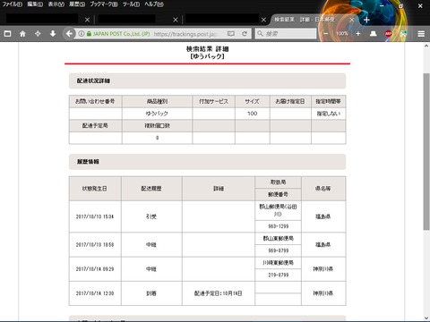This screenshot has width=430, height=322.
Task: Click the four-way arrow toolbar icon
Action: (38, 34)
